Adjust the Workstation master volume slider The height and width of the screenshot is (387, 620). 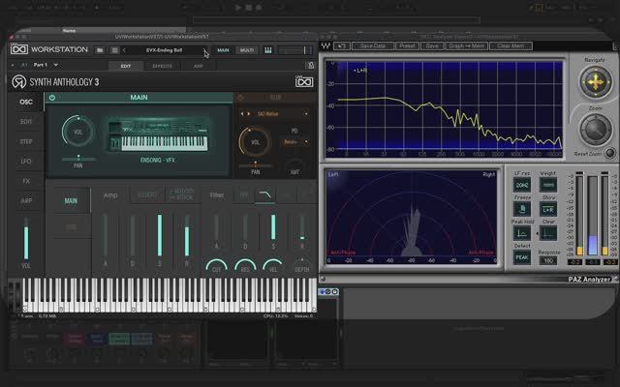(x=294, y=50)
